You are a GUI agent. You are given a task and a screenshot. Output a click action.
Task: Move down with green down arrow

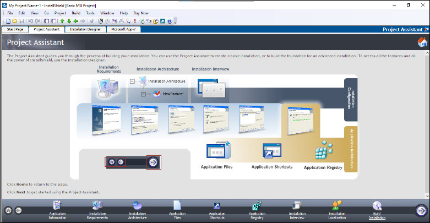point(69,21)
